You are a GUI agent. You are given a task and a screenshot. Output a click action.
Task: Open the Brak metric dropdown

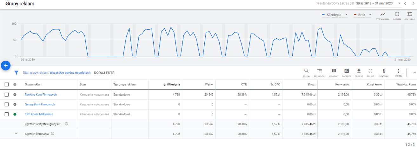click(x=363, y=15)
